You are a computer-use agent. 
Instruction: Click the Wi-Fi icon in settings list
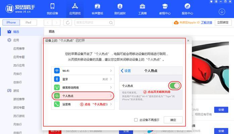click(x=57, y=71)
